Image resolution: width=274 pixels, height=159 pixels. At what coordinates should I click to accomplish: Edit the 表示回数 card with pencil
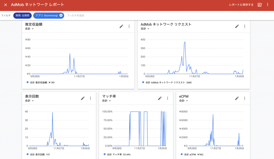coord(83,98)
